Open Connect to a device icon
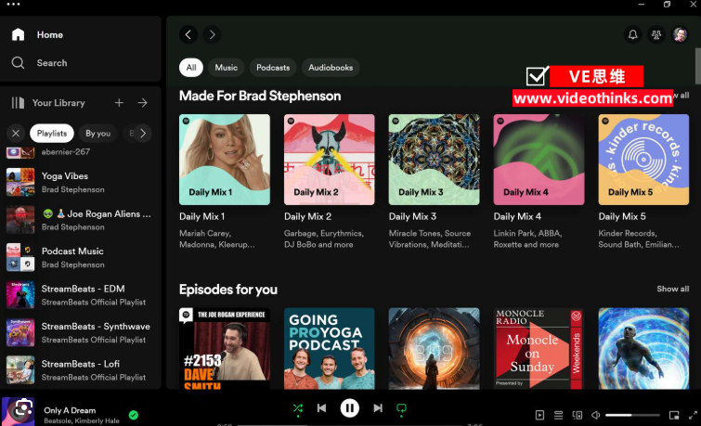701x426 pixels. point(578,415)
